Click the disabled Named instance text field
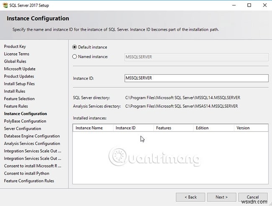 point(196,57)
